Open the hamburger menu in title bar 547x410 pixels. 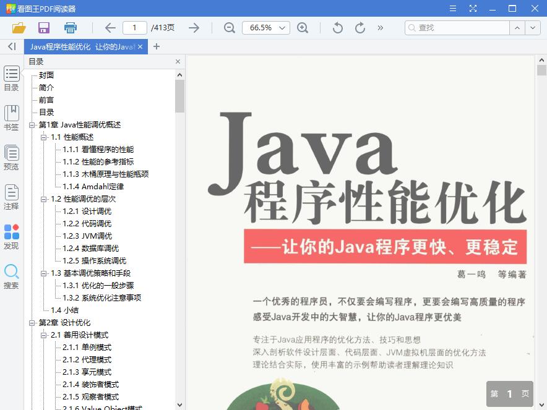(453, 9)
